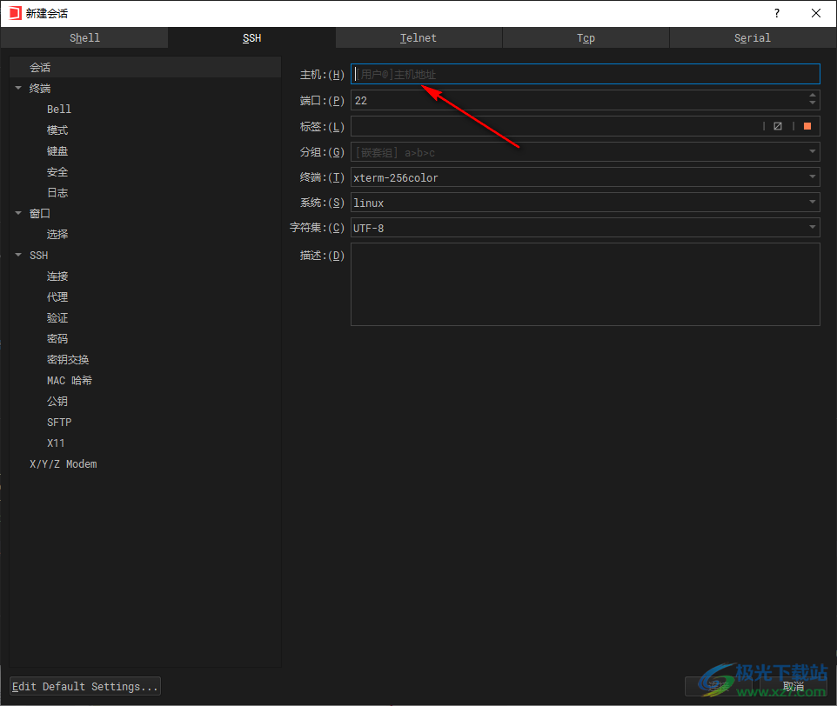Screen dimensions: 837x706
Task: Select 验证 under SSH
Action: tap(57, 318)
